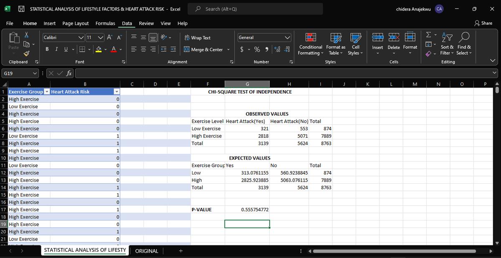Click Increase Decimal icon
This screenshot has height=258, width=501.
[x=277, y=50]
